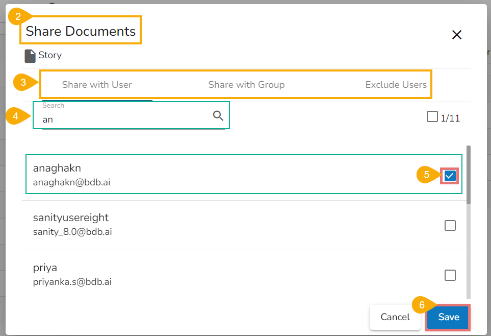This screenshot has height=336, width=491.
Task: Click the search magnifier icon
Action: coord(218,116)
